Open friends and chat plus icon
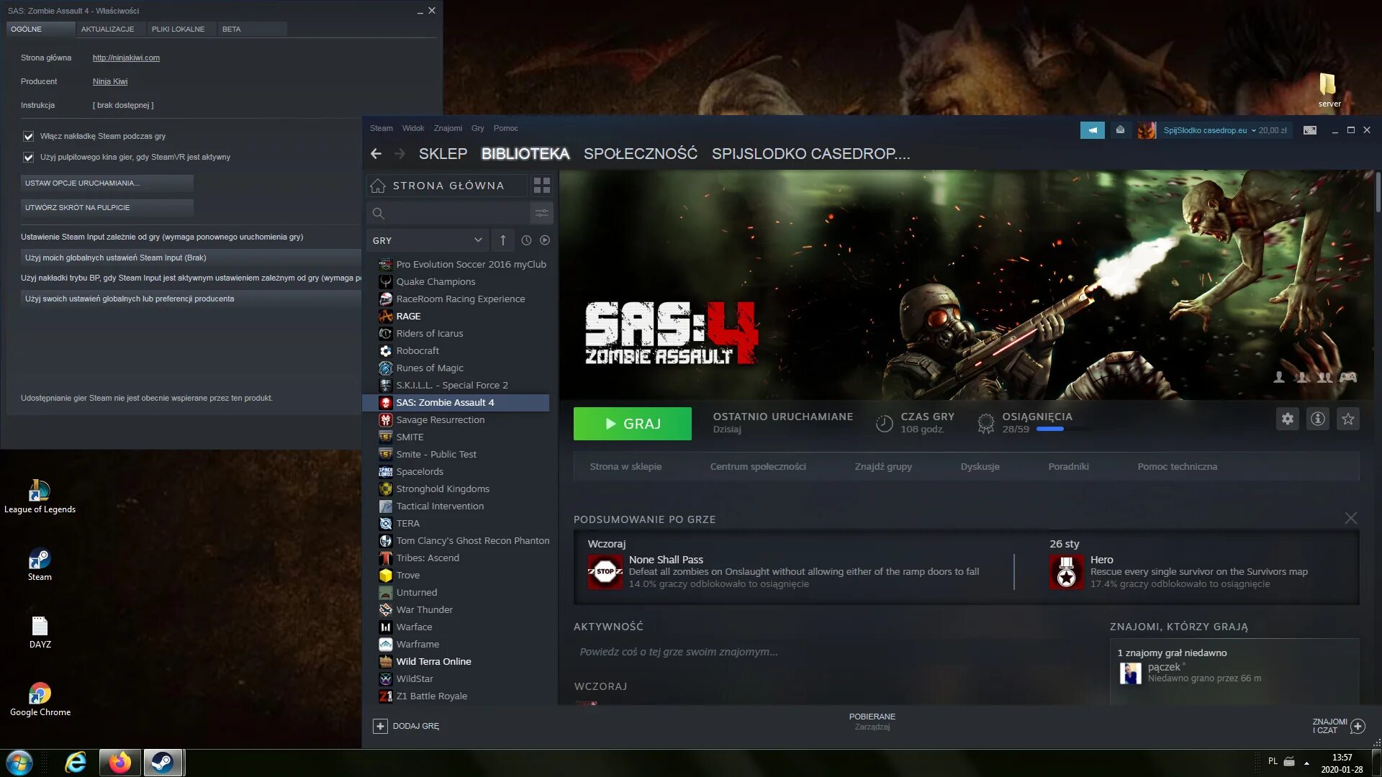The image size is (1382, 777). tap(1358, 726)
